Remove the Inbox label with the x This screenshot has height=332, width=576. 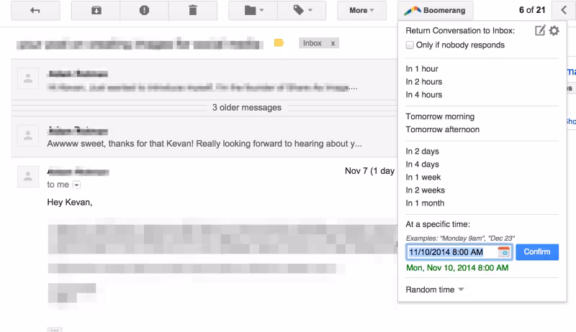[333, 43]
